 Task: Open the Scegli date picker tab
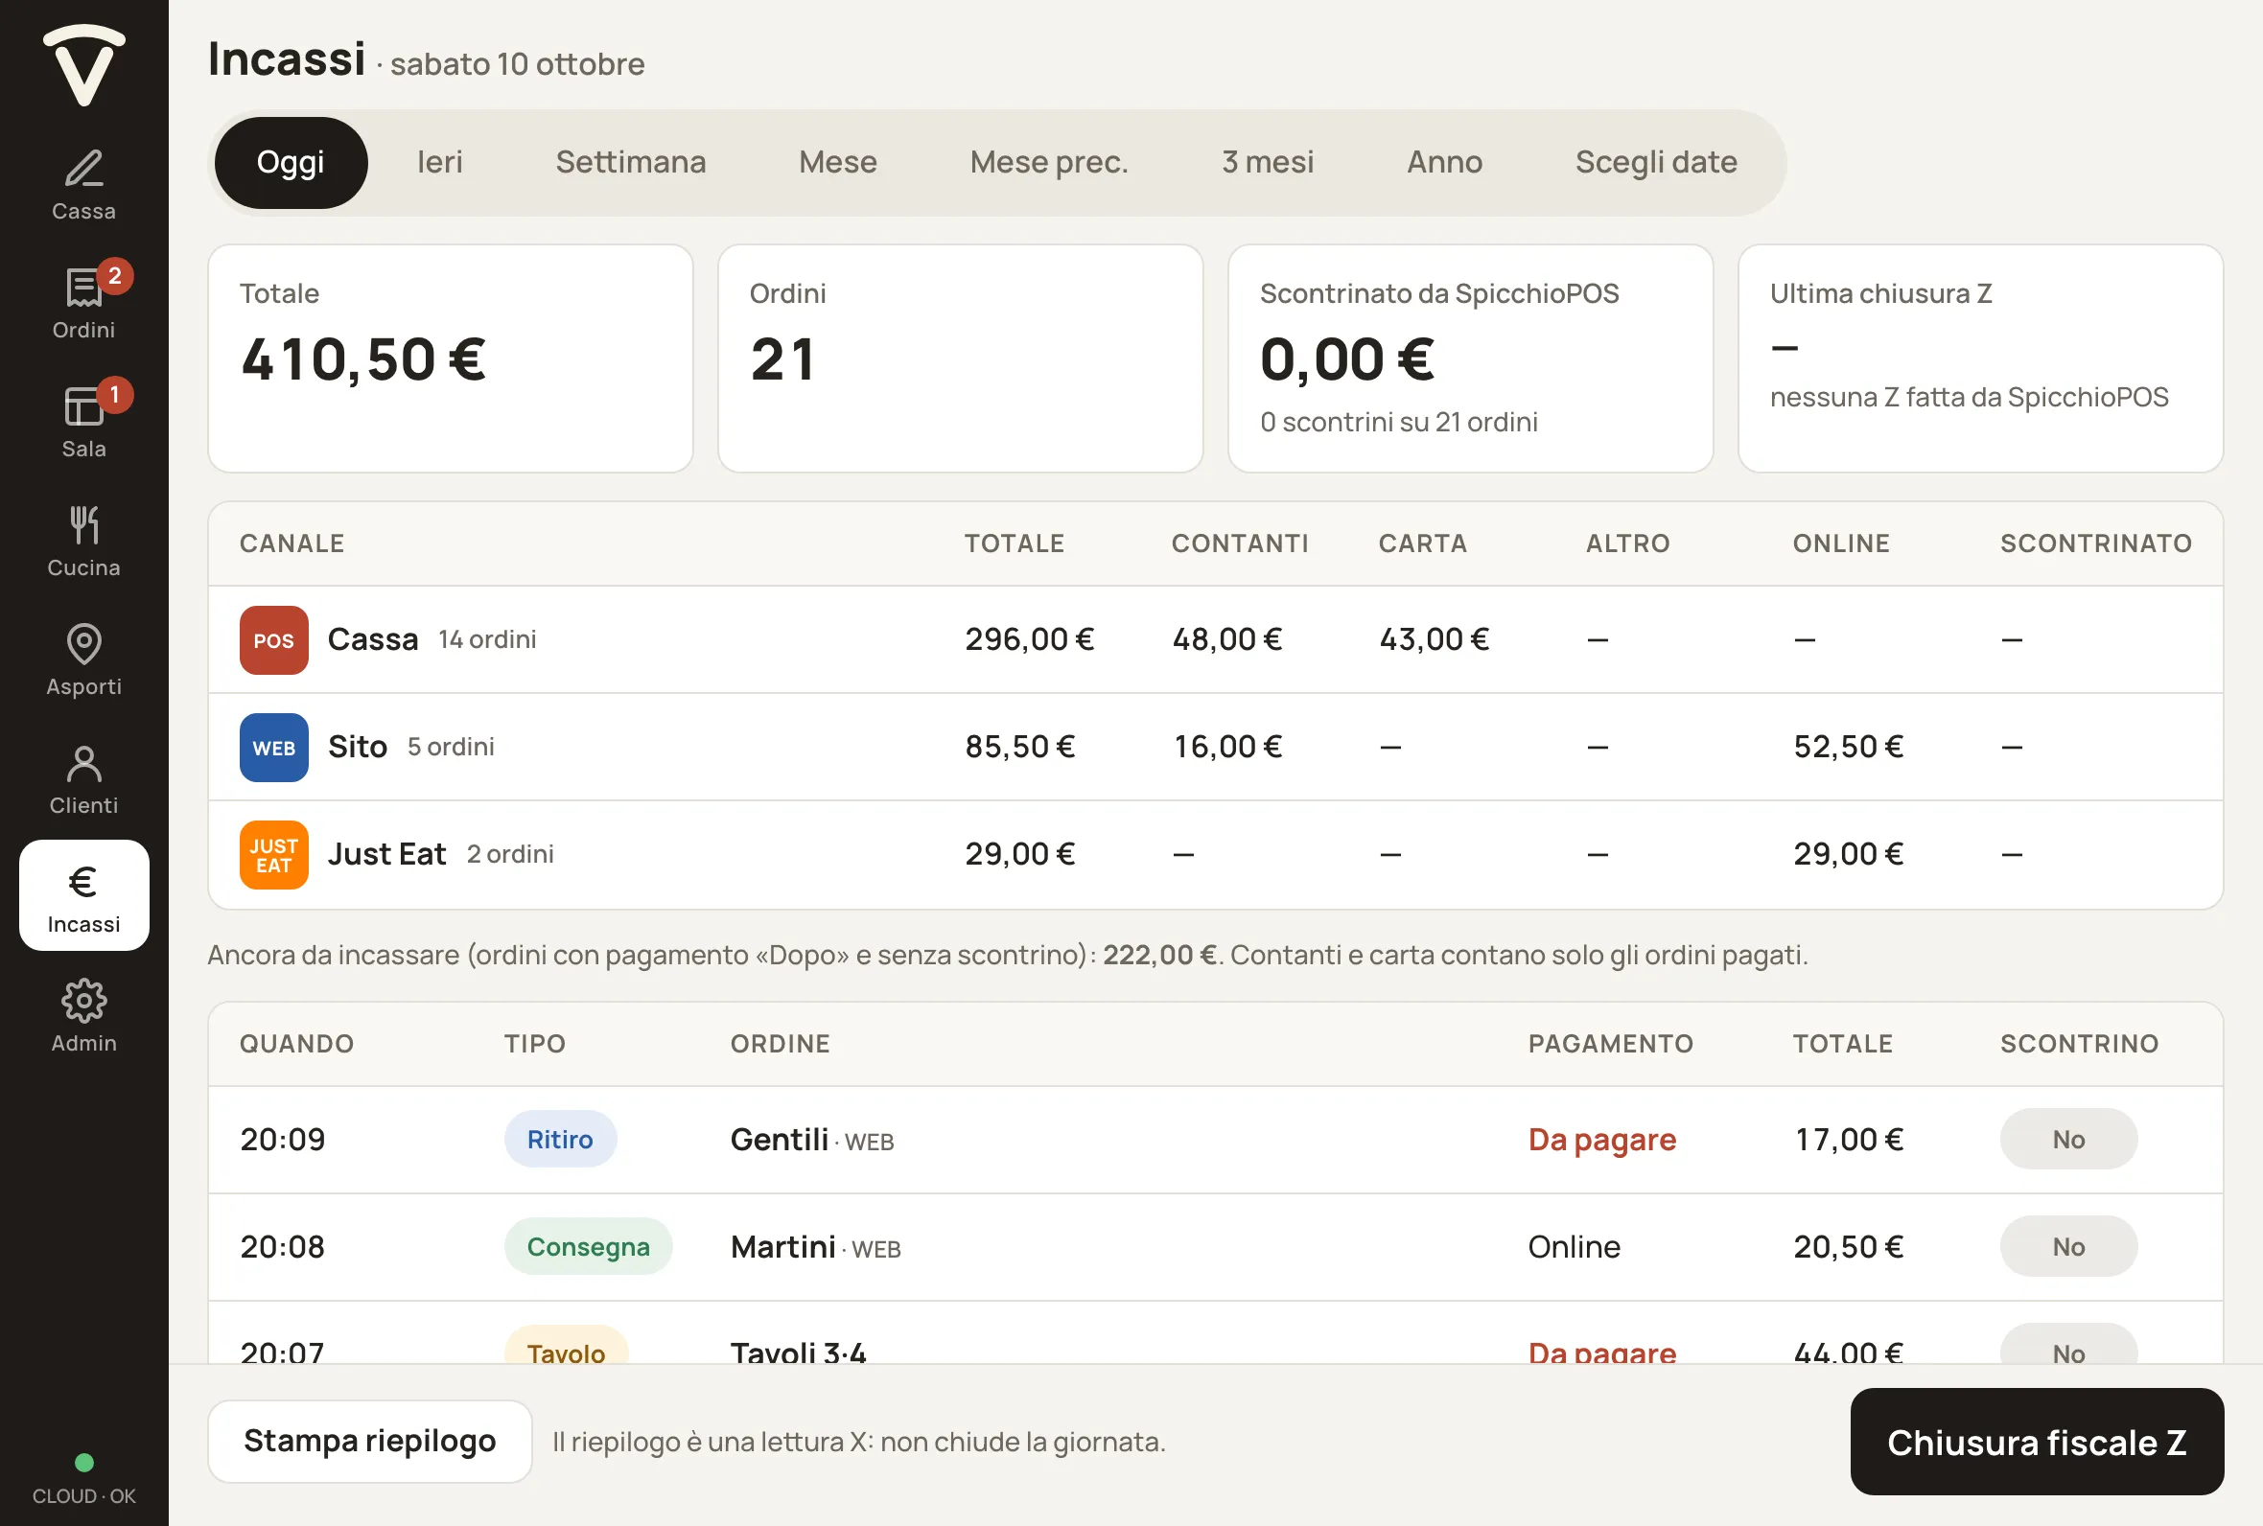(x=1656, y=163)
